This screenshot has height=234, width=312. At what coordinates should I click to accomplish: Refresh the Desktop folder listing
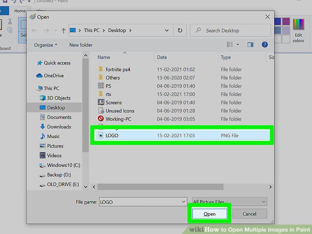[x=180, y=30]
